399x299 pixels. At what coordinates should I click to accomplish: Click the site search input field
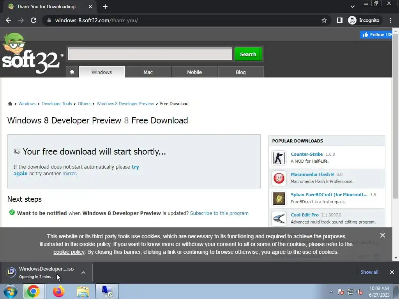150,54
